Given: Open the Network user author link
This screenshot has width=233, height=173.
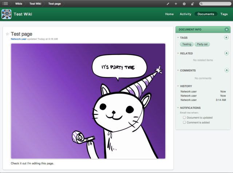Looking at the screenshot, I should click(x=19, y=39).
